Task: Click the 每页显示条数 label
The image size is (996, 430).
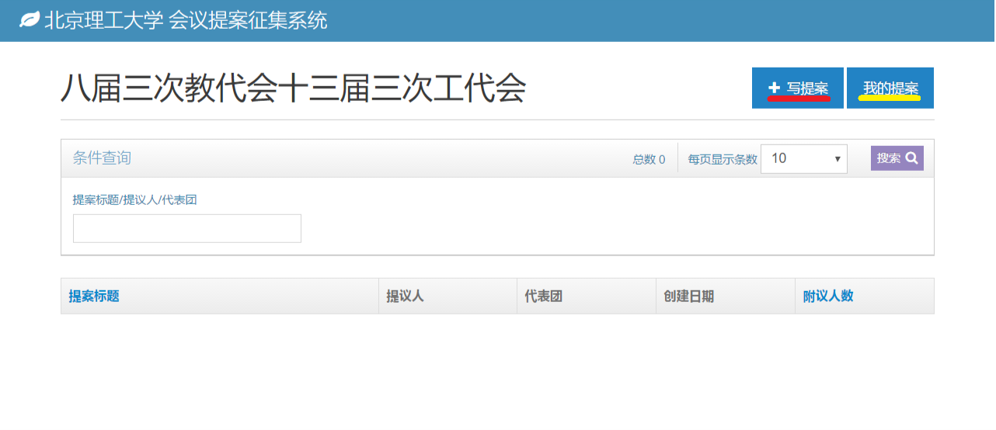Action: [x=722, y=159]
